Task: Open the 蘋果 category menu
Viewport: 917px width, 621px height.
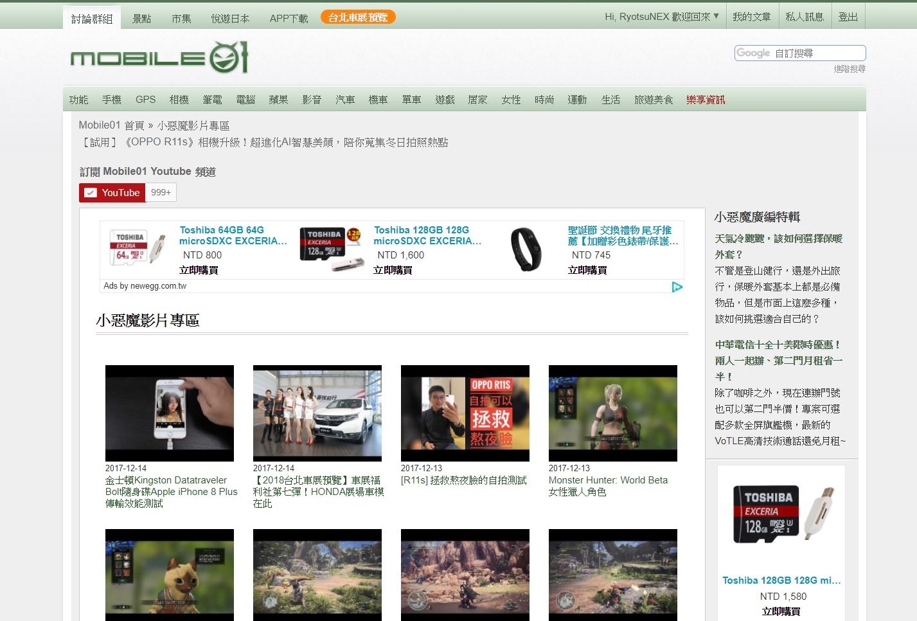Action: click(x=278, y=100)
